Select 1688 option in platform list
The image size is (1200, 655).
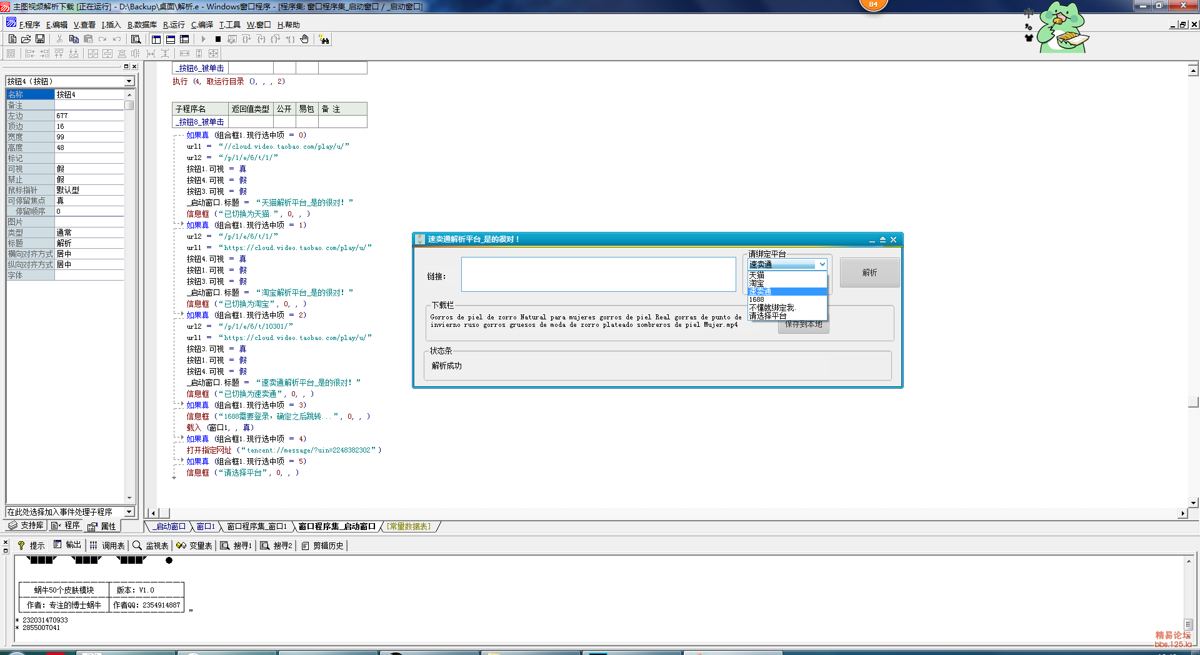[756, 299]
